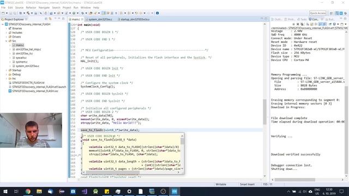
Task: Click the STM32F3Discovery_internal_FLASH.ioc file icon
Action: coord(10,91)
